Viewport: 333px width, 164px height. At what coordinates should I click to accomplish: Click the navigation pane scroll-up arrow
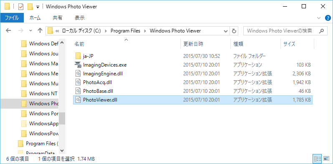click(x=62, y=42)
